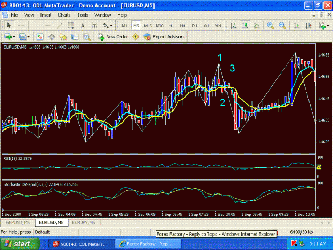The width and height of the screenshot is (333, 250).
Task: Toggle the candlestick chart mode
Action: tap(245, 26)
